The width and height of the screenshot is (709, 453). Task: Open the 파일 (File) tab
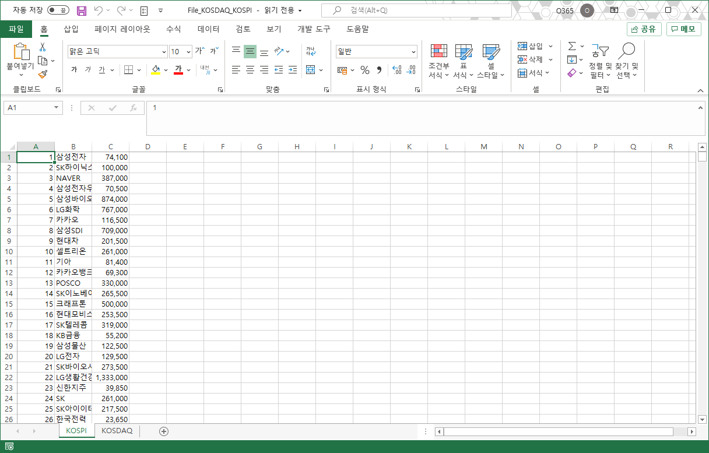[x=16, y=29]
